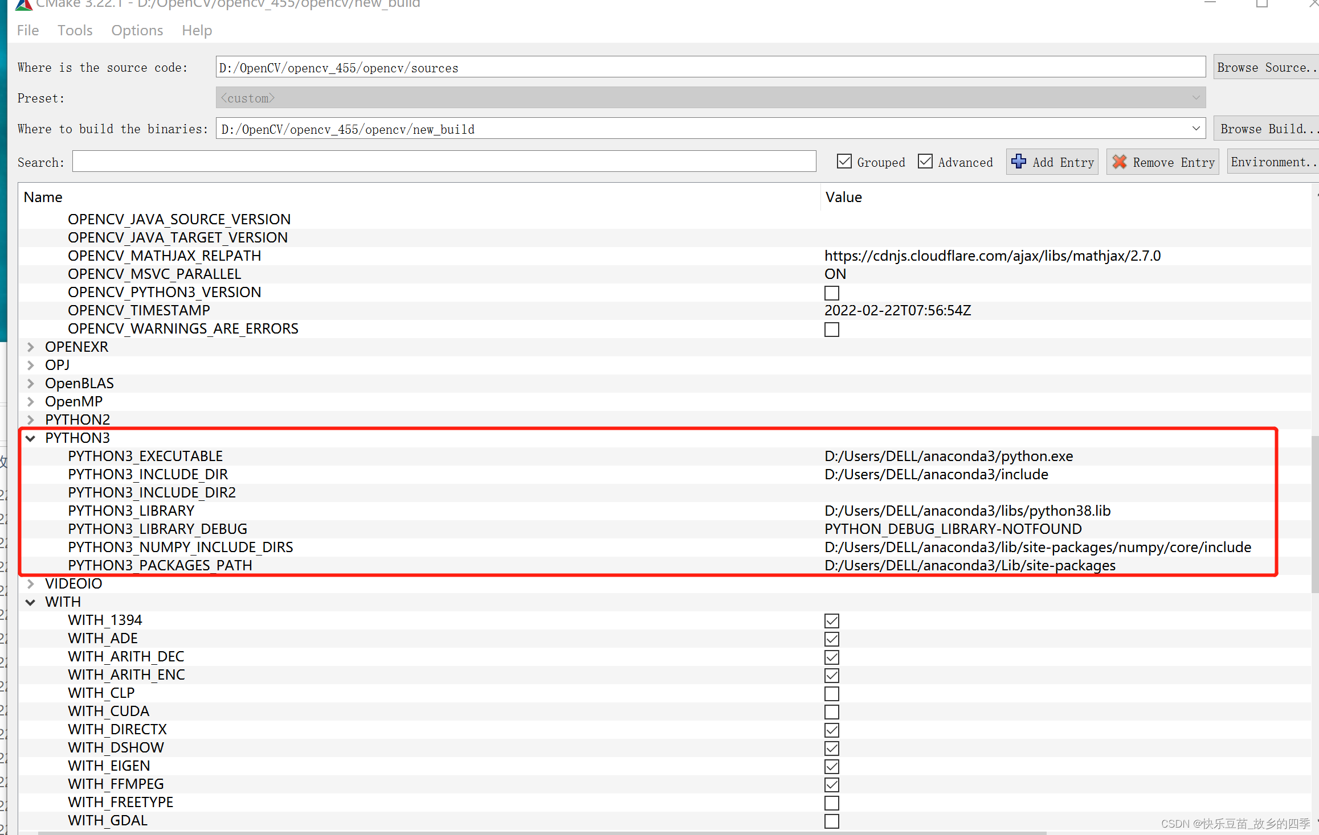Click the Environment button
The image size is (1319, 835).
tap(1272, 162)
